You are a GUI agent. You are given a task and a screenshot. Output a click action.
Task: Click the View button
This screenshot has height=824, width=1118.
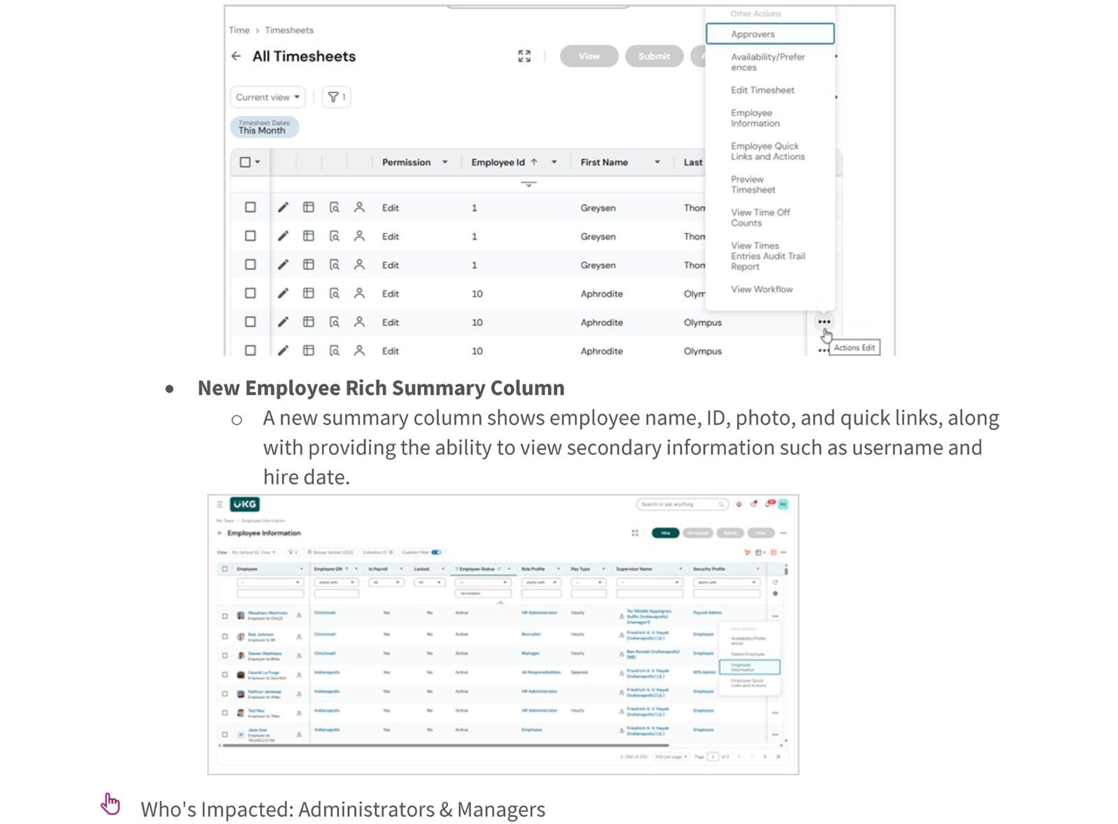coord(589,56)
